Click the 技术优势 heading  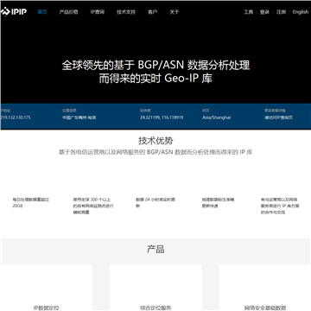155,141
